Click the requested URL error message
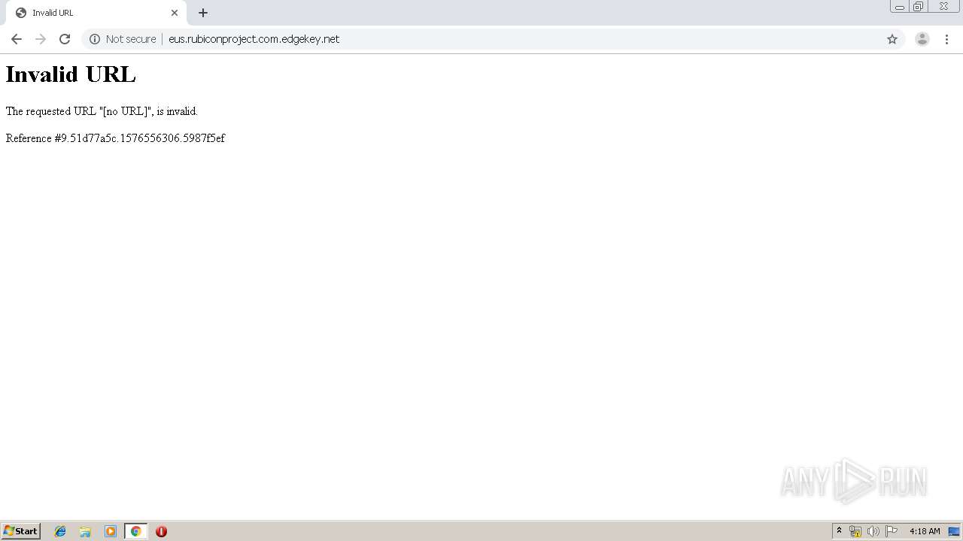963x541 pixels. coord(102,111)
